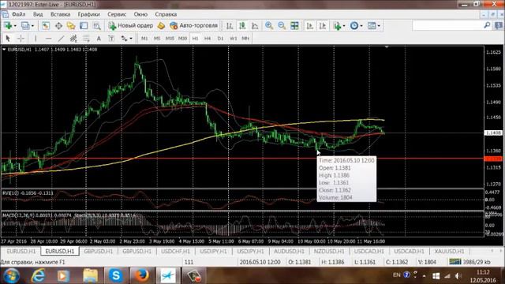
Task: Open the Вставка menu
Action: point(60,14)
